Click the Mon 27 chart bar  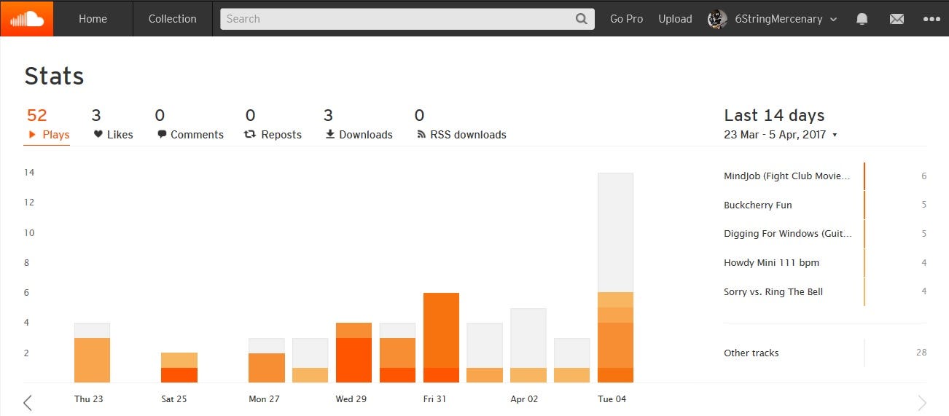coord(267,361)
